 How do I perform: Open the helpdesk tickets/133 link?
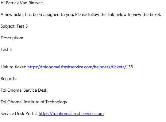tap(80, 67)
